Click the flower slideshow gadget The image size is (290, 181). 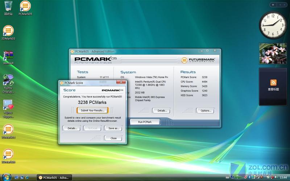[x=273, y=54]
